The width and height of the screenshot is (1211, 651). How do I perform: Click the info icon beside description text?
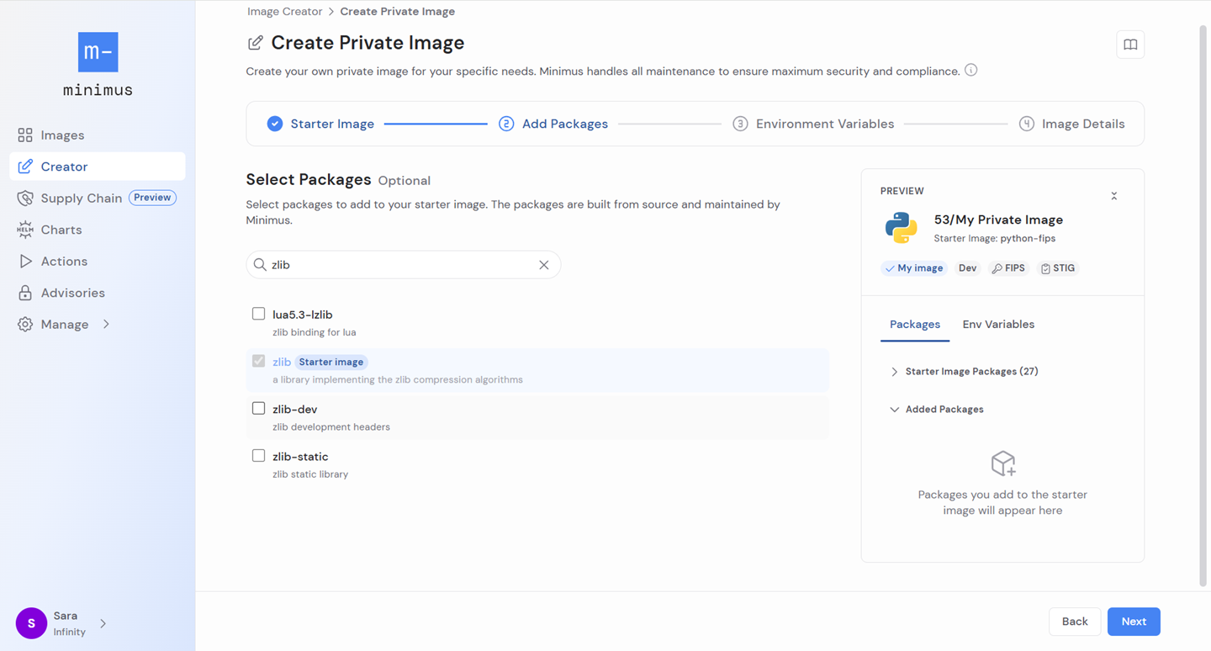(970, 71)
